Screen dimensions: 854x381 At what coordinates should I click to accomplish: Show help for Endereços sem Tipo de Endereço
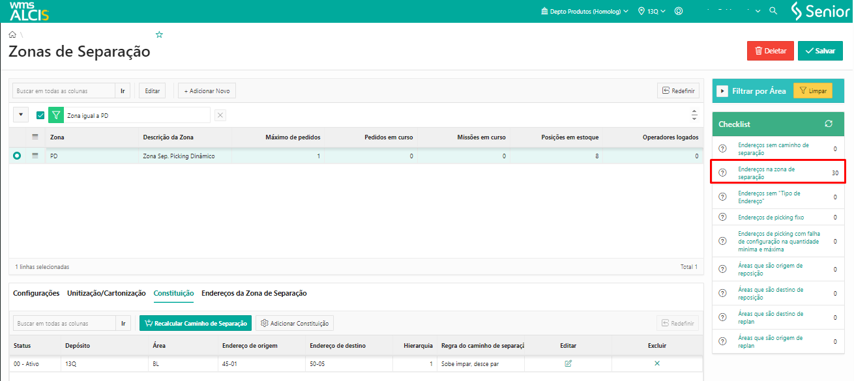tap(722, 197)
